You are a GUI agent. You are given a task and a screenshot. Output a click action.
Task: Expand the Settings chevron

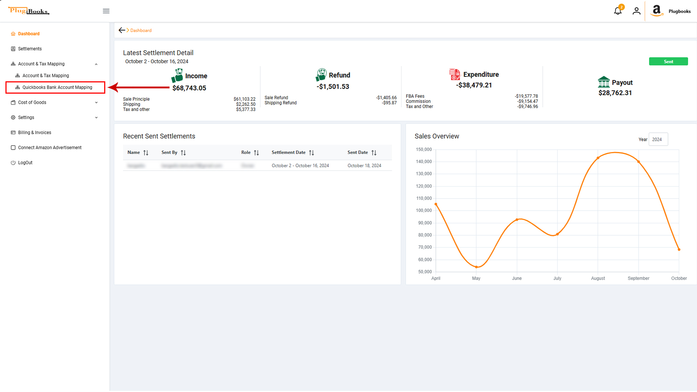[96, 118]
